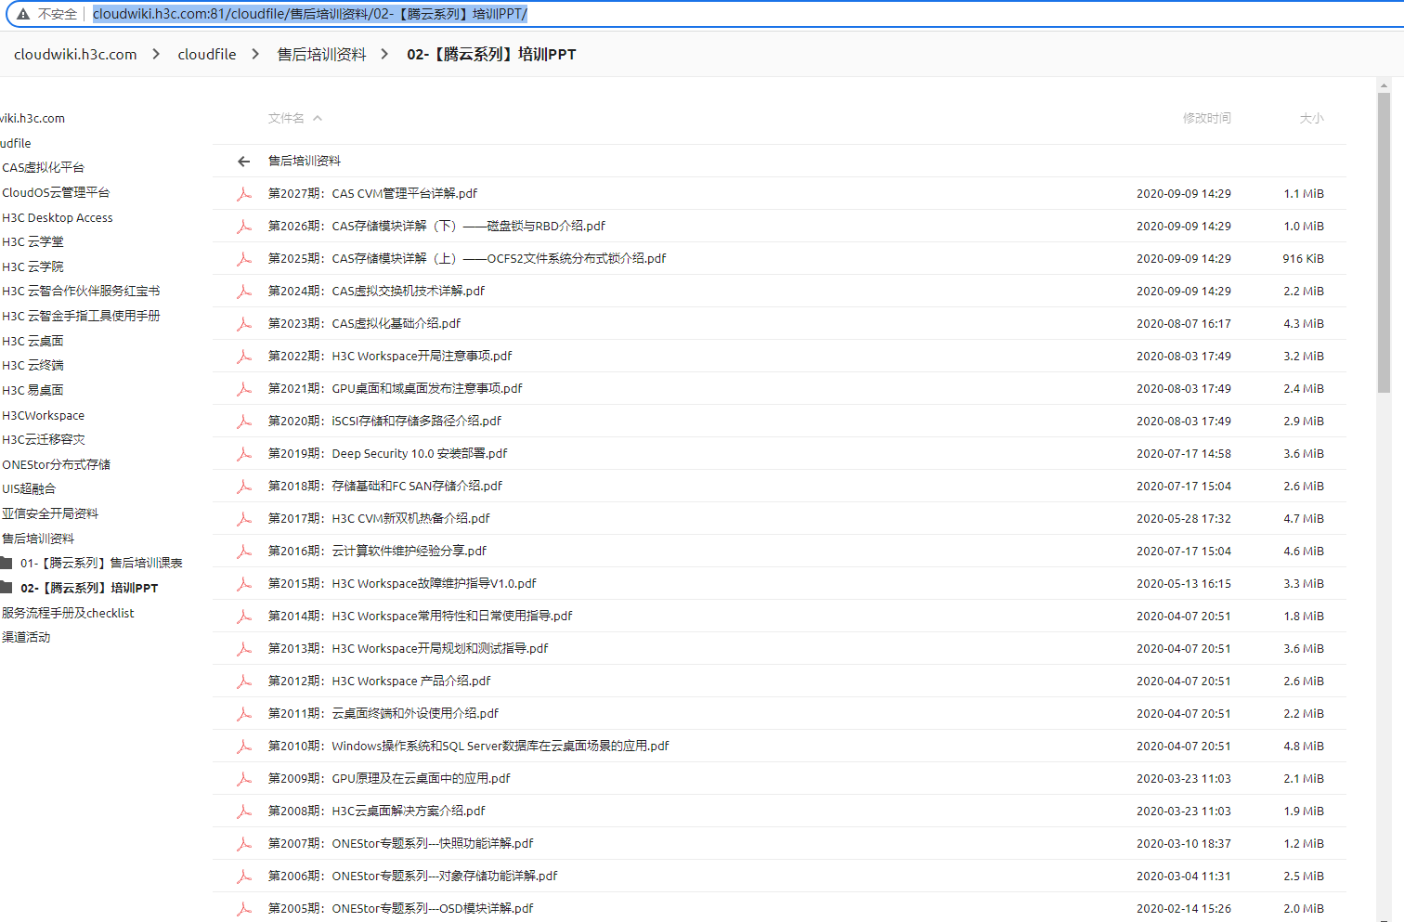Click the vertical scrollbar thumb
Viewport: 1404px width, 922px height.
(1384, 241)
